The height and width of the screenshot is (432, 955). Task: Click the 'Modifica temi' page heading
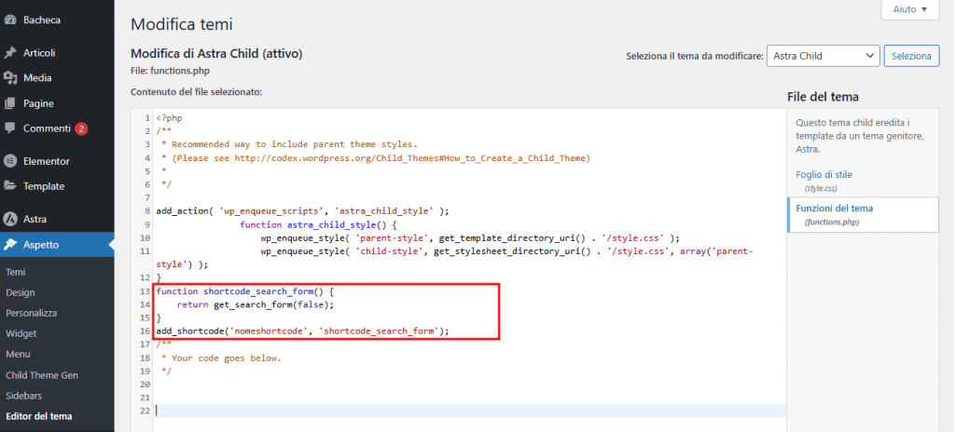[182, 24]
